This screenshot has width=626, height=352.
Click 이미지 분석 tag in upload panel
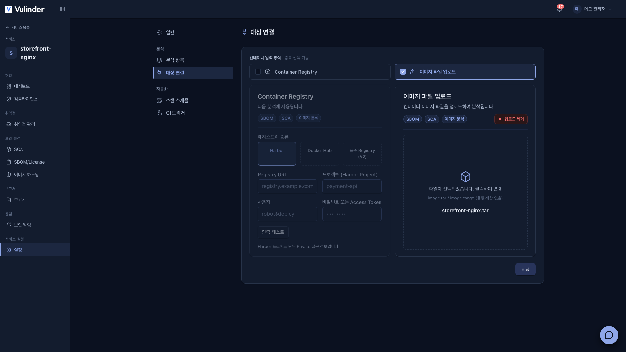(454, 119)
